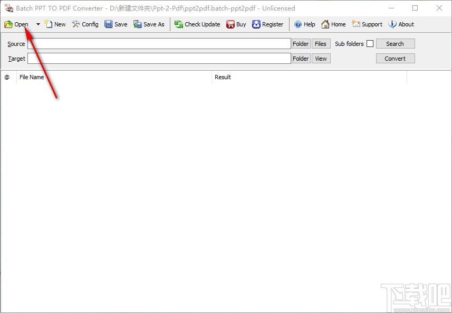The image size is (452, 313).
Task: Open the Register dialog
Action: (x=268, y=24)
